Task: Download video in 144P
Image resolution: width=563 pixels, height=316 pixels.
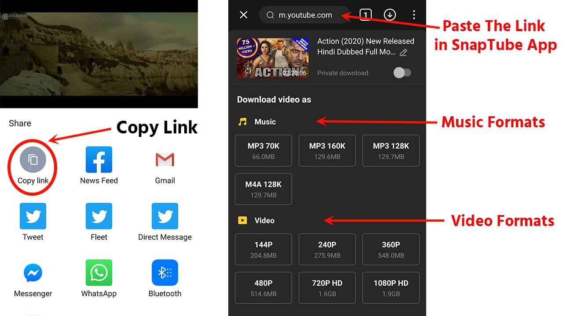Action: [x=263, y=249]
